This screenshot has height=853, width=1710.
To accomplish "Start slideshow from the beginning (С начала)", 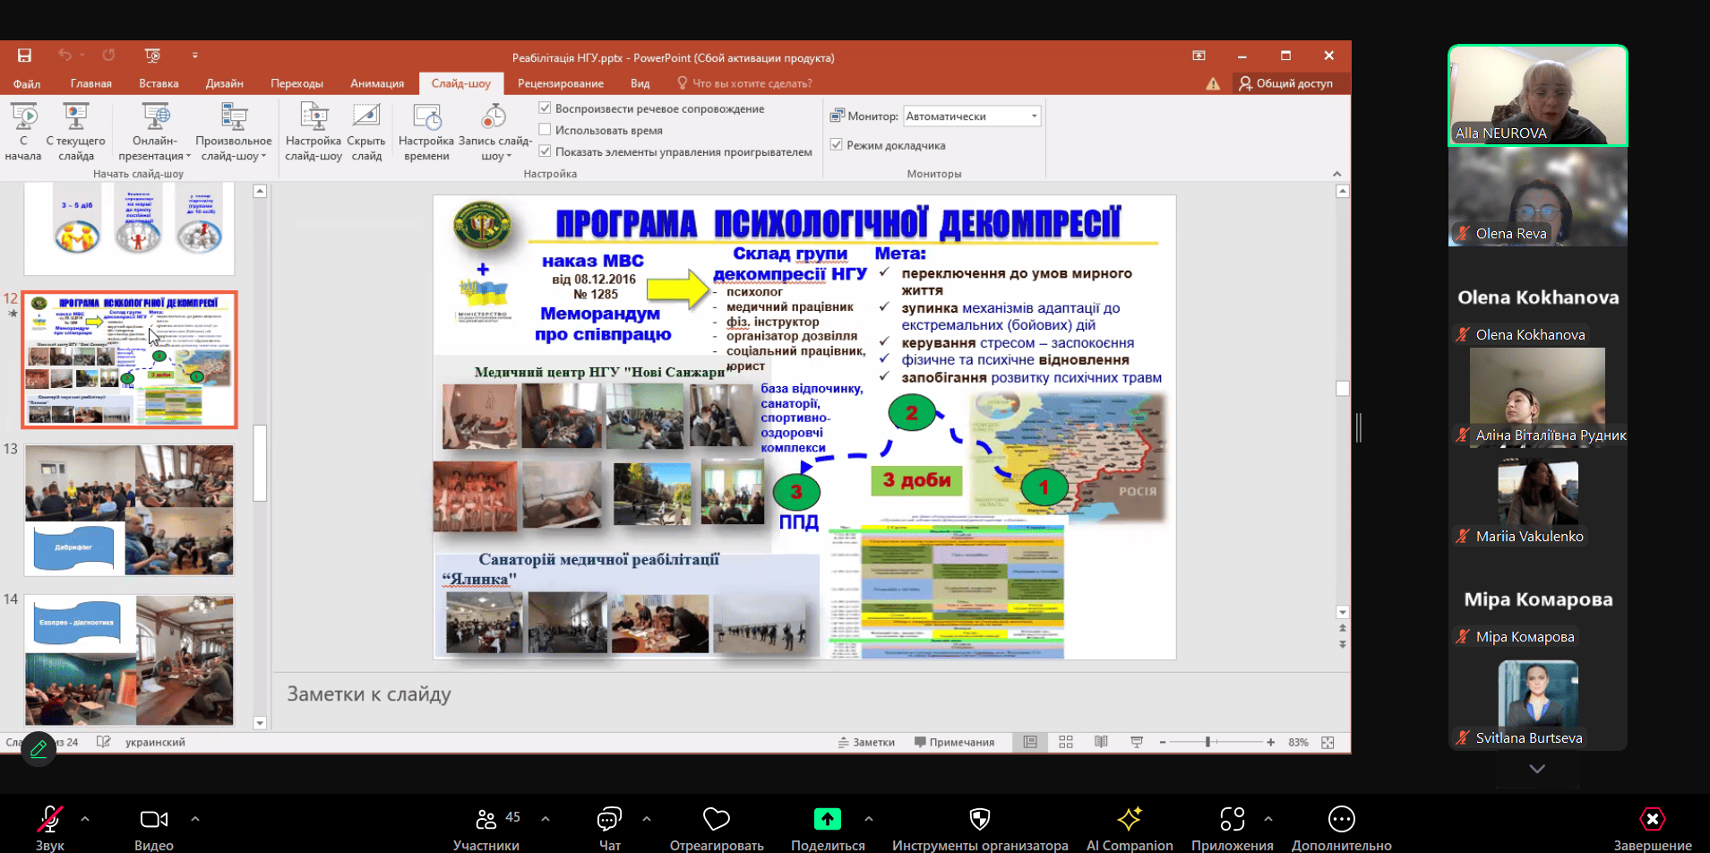I will (x=23, y=132).
